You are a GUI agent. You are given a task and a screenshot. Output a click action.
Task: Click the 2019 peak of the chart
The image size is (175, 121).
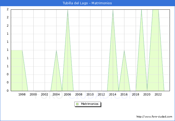[141, 10]
